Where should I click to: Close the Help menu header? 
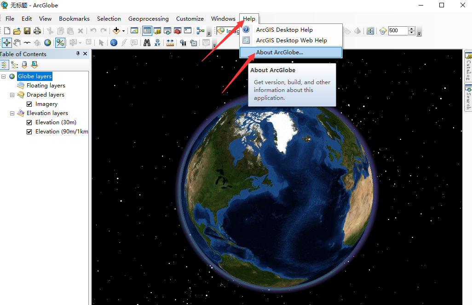point(249,19)
